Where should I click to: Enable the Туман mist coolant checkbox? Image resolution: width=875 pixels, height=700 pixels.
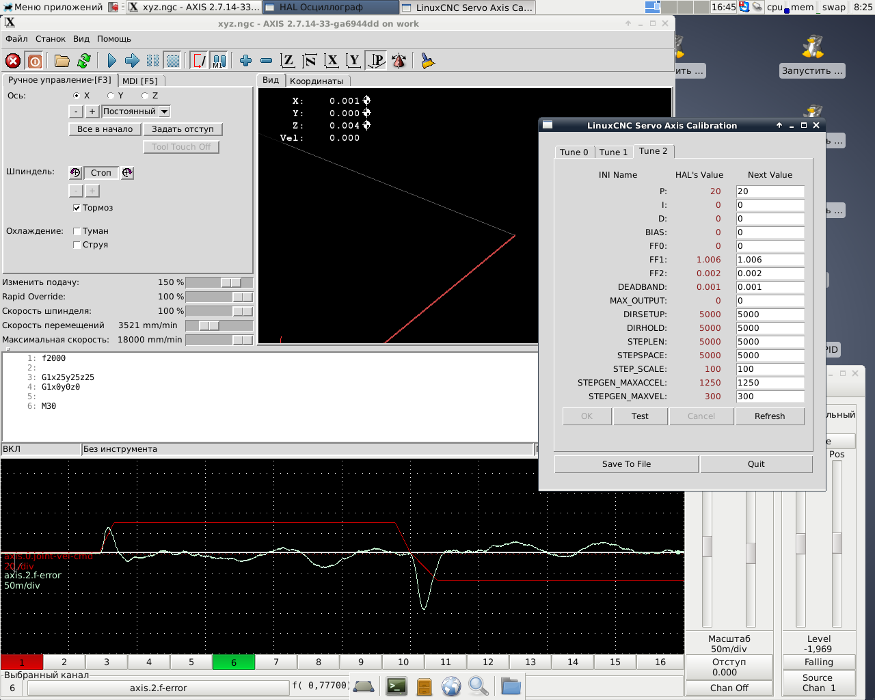[x=77, y=231]
